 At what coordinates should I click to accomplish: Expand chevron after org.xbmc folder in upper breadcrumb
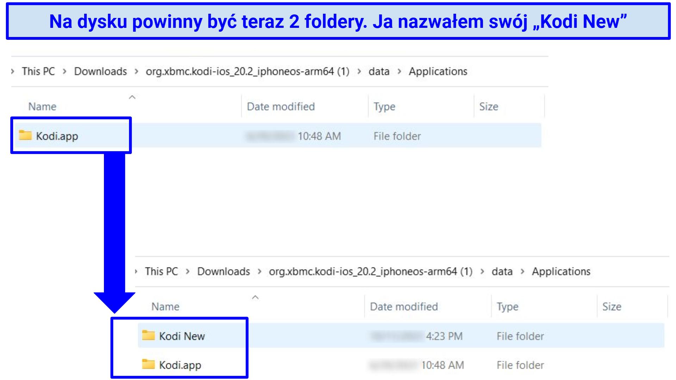(359, 71)
